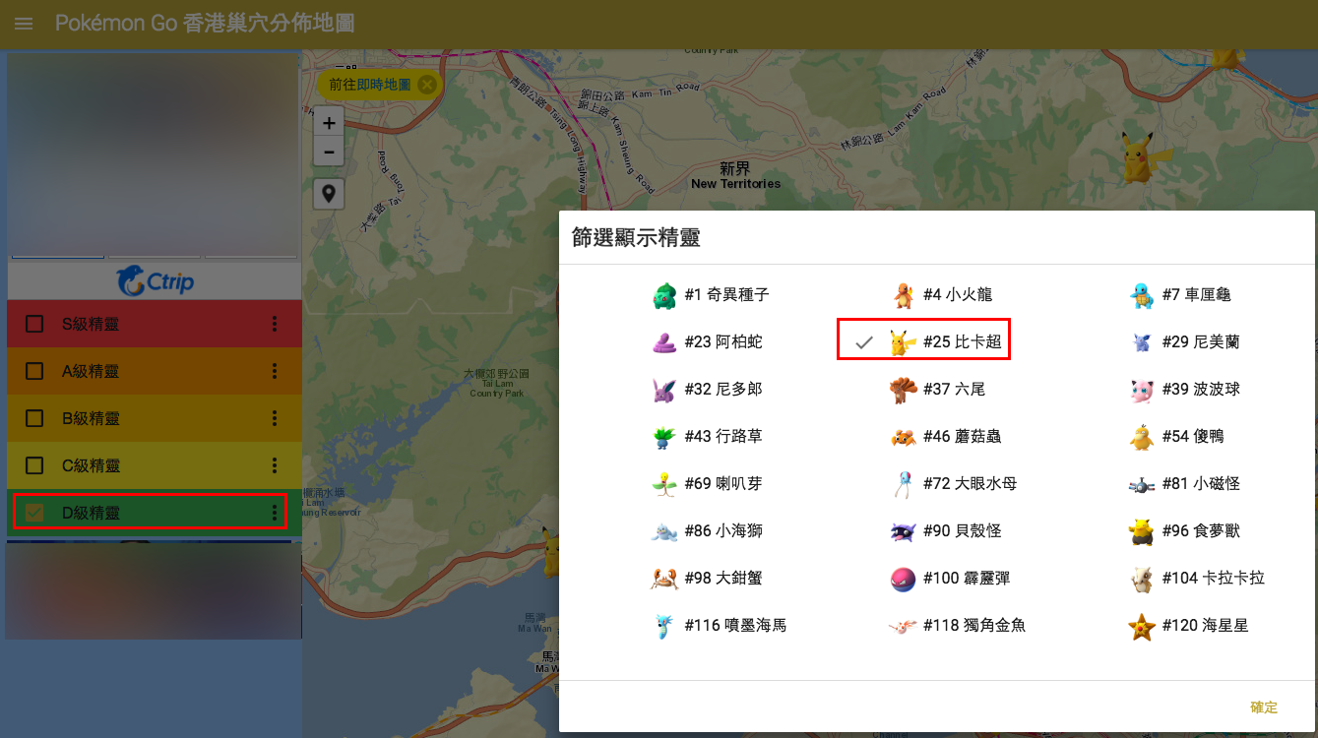Select the #104 卡拉卡拉 Cubone icon
The image size is (1318, 738).
[1142, 579]
